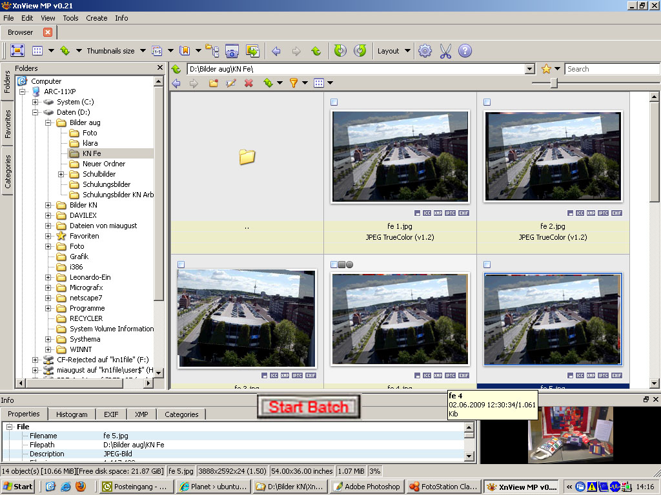
Task: Click XMP badge under fe 4.jpg thumbnail
Action: 438,376
